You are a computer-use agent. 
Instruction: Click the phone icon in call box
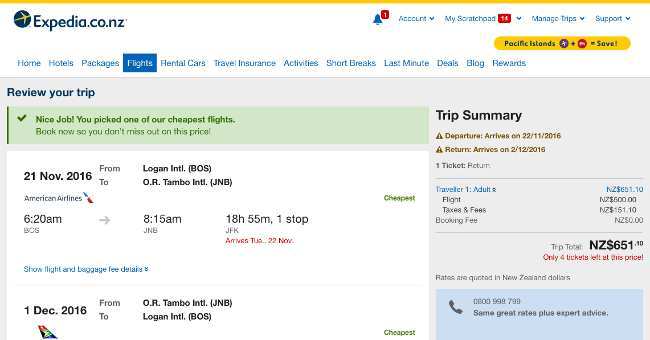(456, 307)
